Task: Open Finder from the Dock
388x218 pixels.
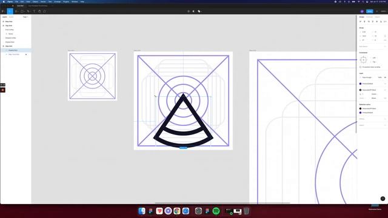Action: [x=142, y=211]
